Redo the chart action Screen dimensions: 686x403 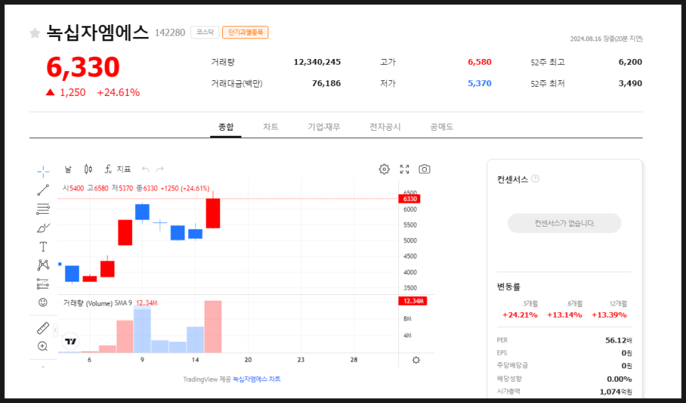tap(160, 169)
